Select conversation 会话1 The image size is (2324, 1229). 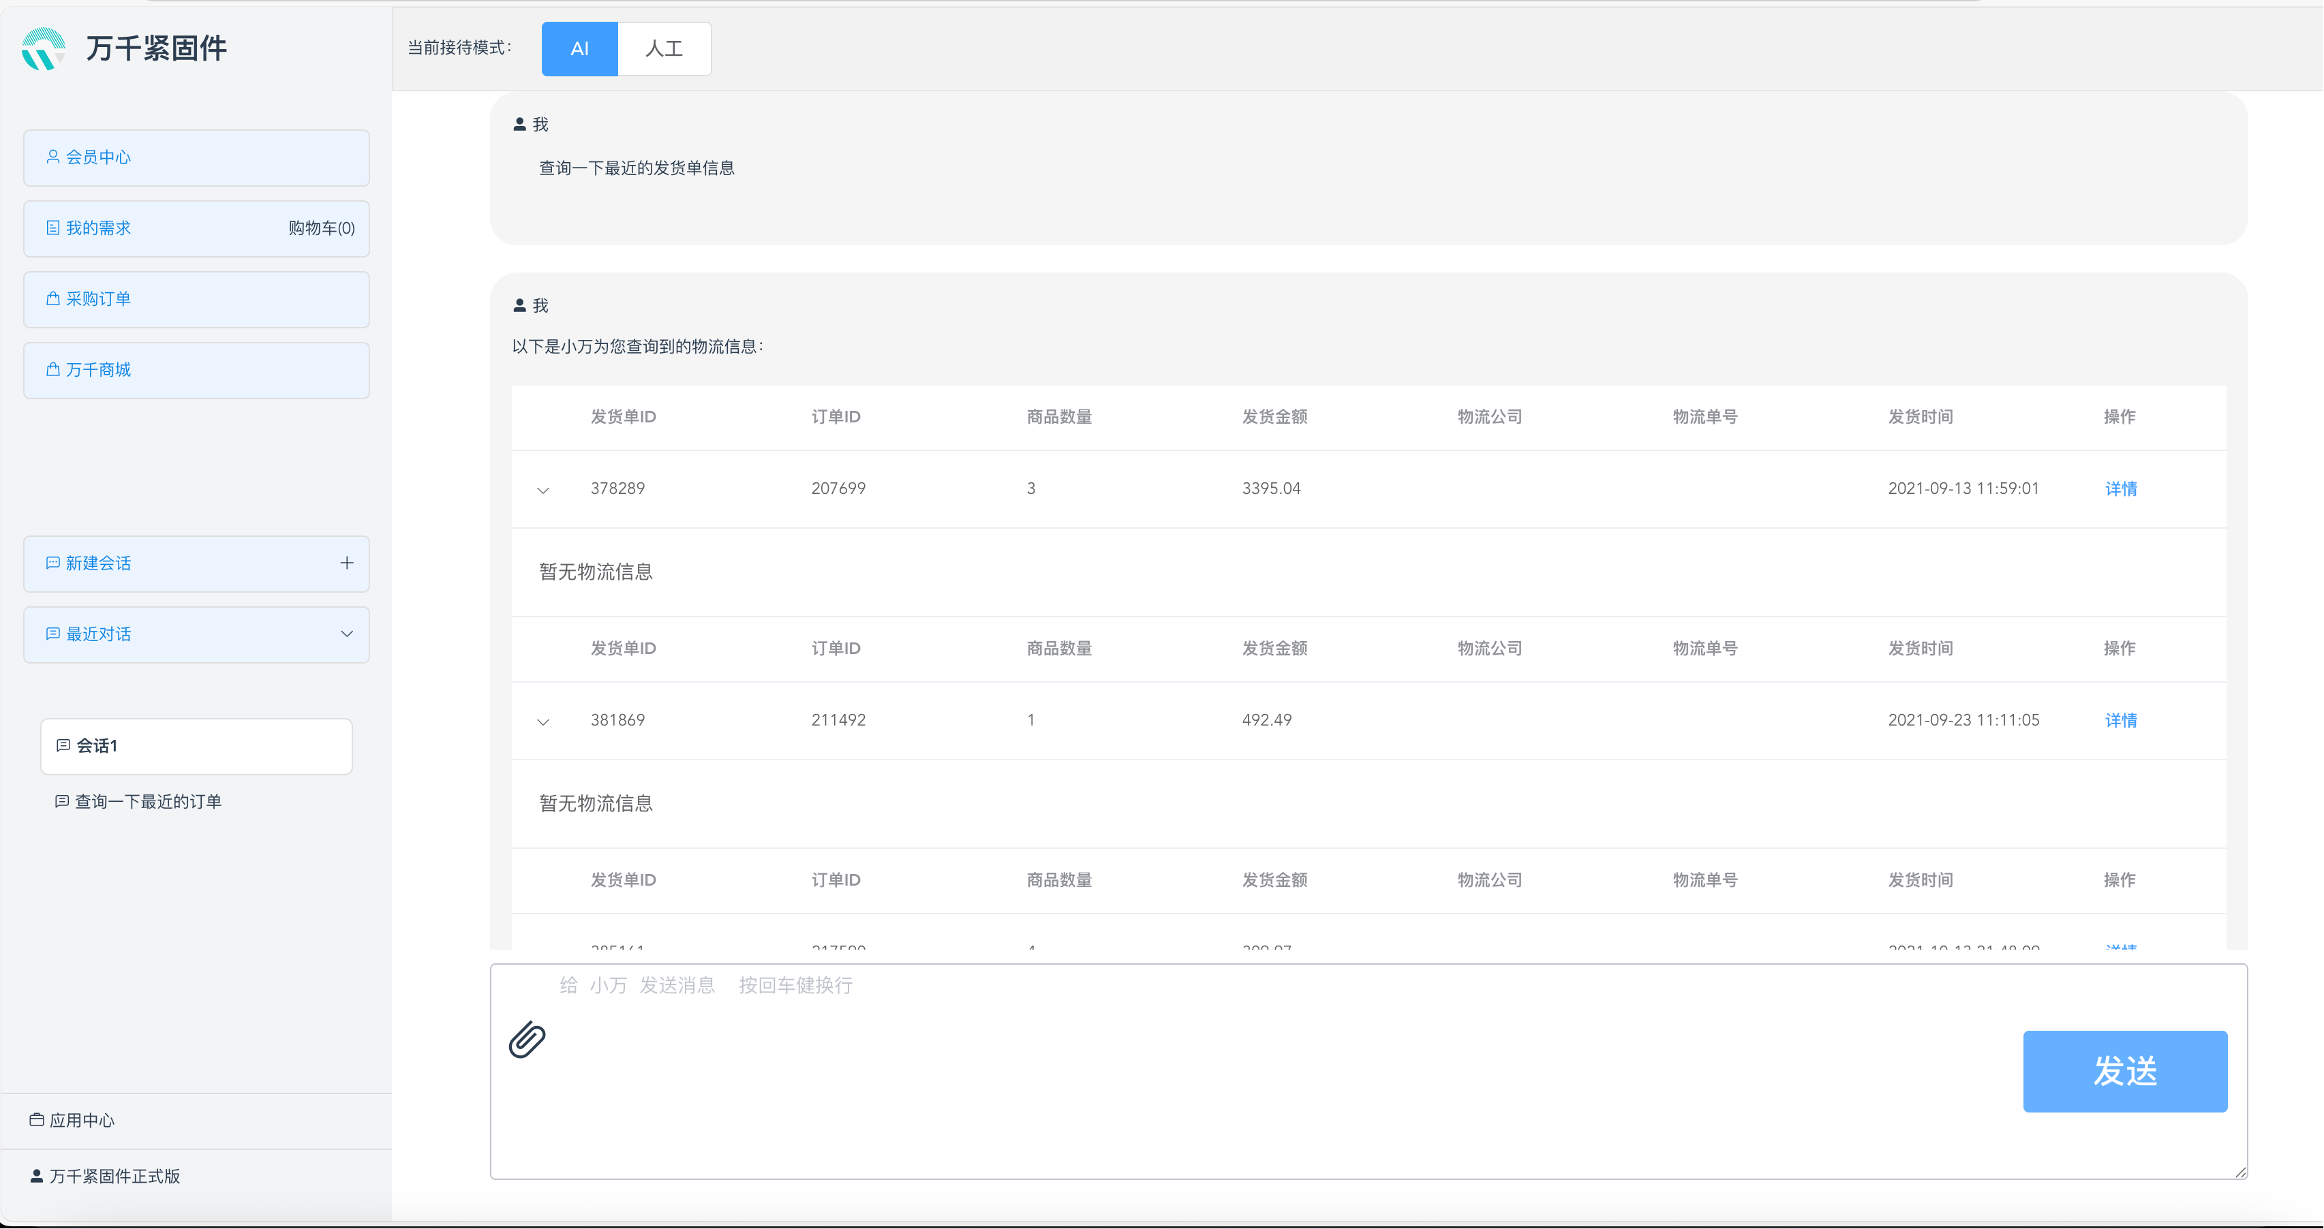196,746
